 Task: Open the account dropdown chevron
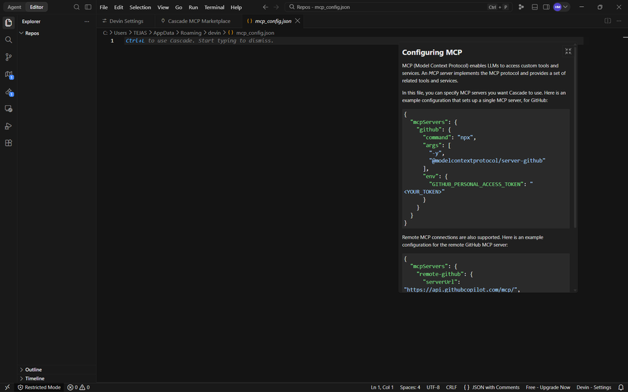point(565,7)
